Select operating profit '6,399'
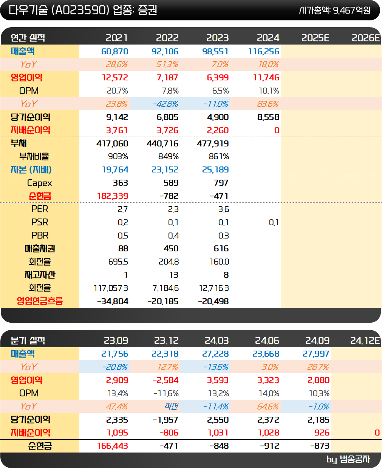 pos(218,78)
